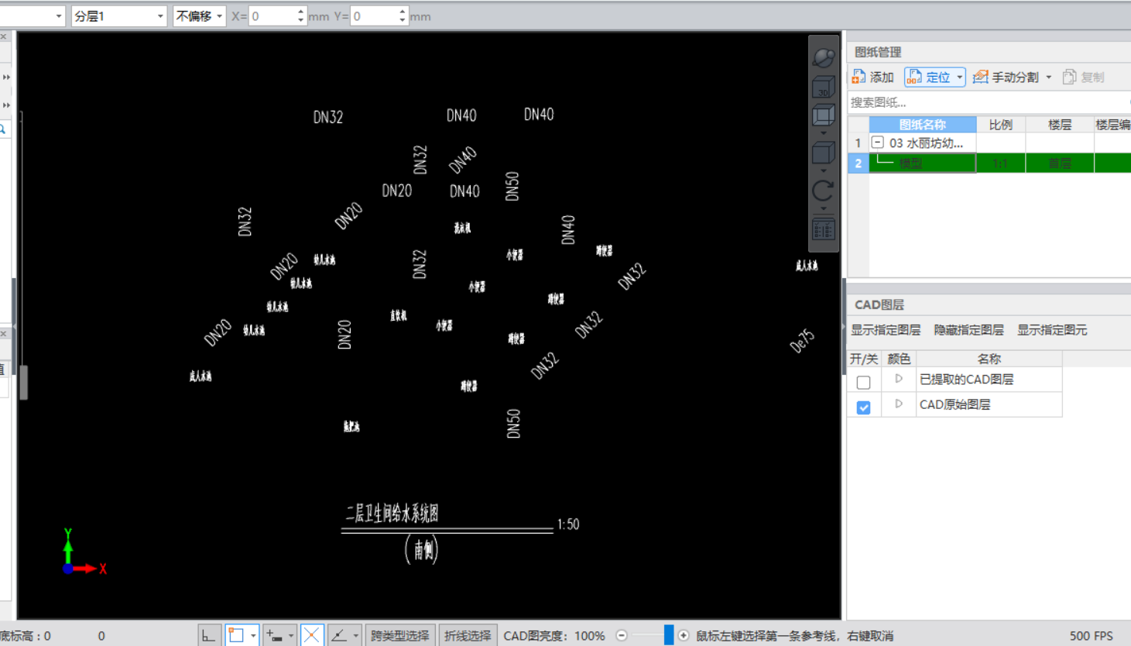Click the 添加 add drawing icon
The width and height of the screenshot is (1131, 646).
coord(858,77)
